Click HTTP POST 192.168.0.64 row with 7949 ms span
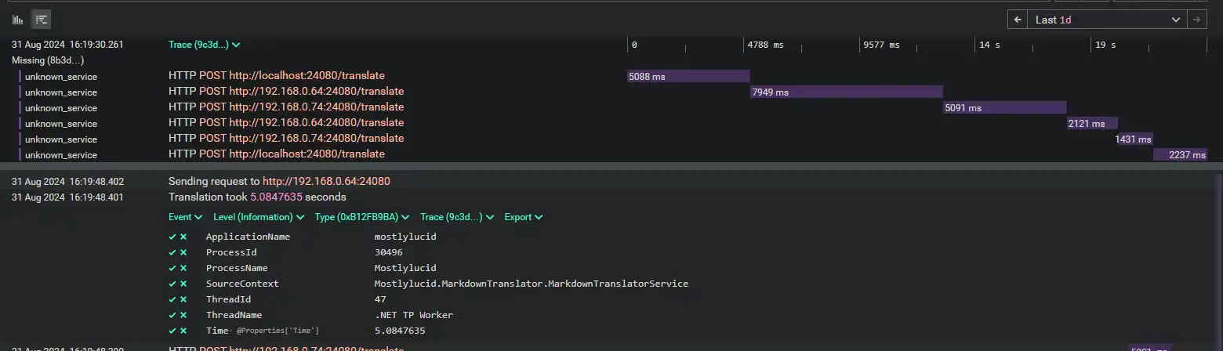 coord(286,92)
